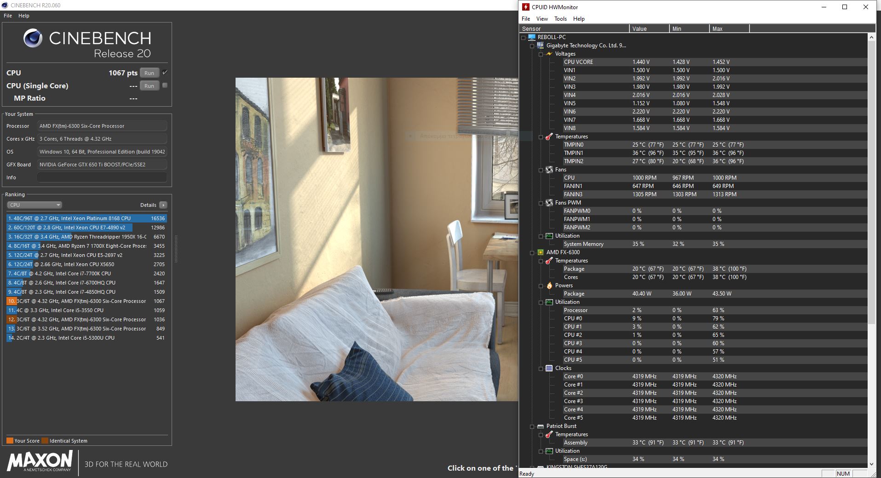Click the Min column header

(689, 28)
